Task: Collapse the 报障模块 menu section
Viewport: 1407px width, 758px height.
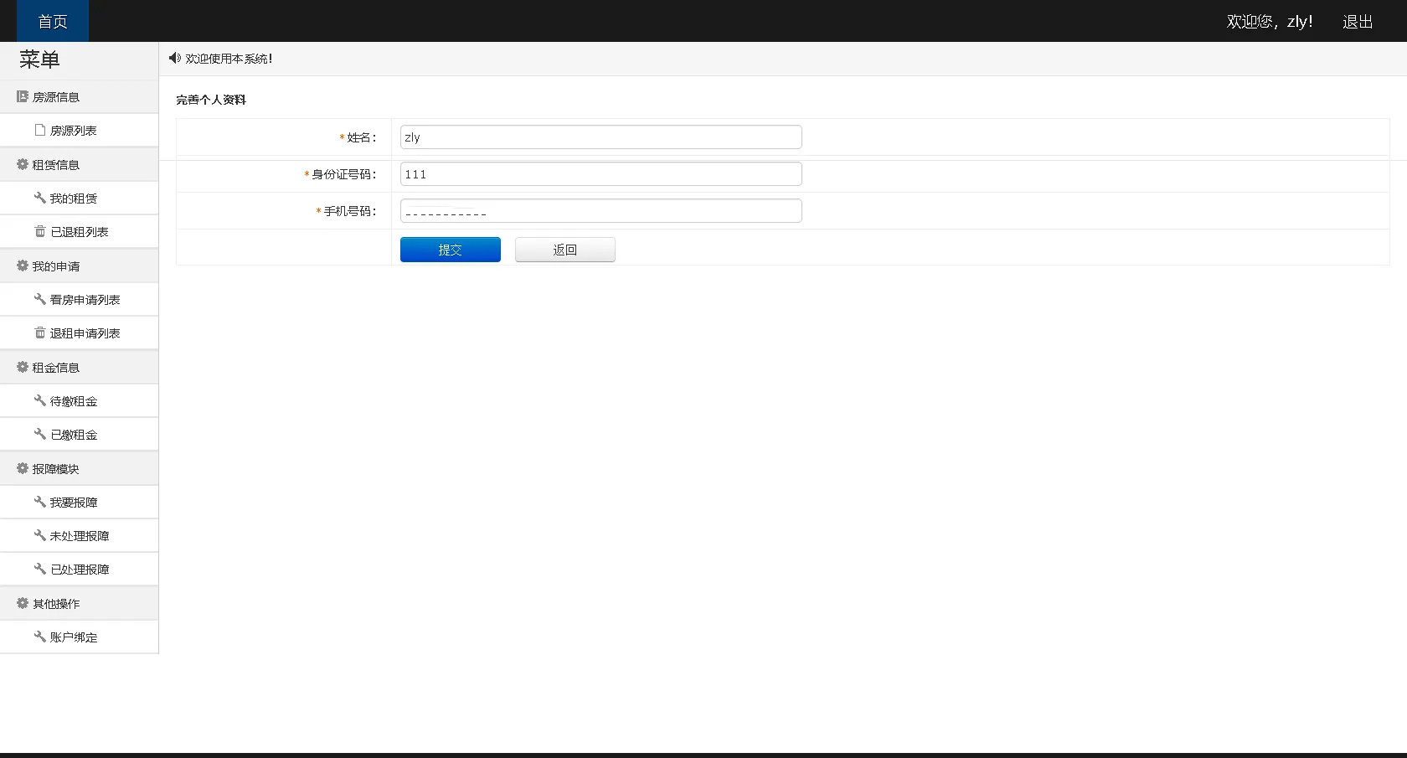Action: click(x=79, y=469)
